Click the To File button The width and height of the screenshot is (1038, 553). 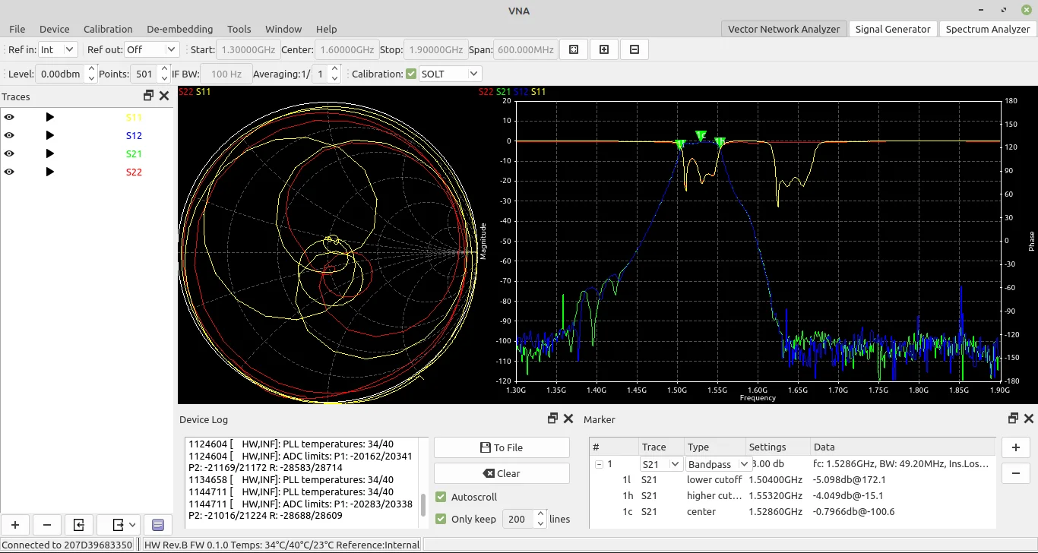coord(502,447)
